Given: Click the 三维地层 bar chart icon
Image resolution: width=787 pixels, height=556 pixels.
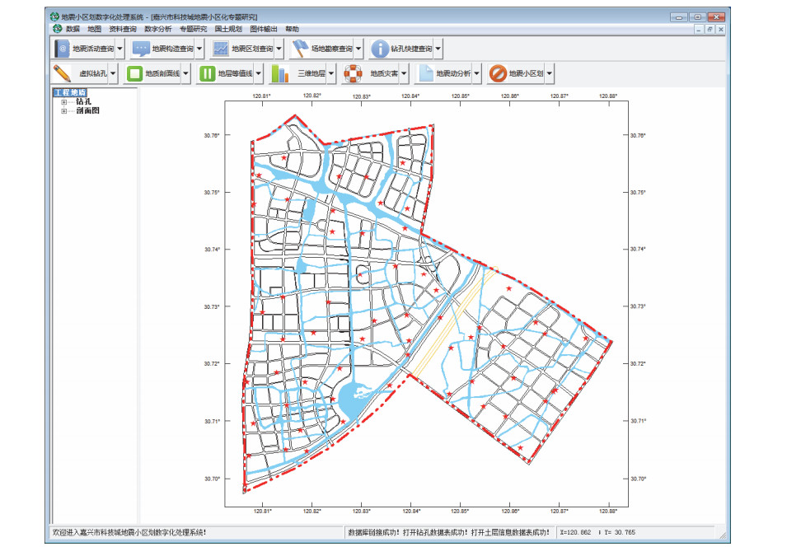Looking at the screenshot, I should [279, 73].
